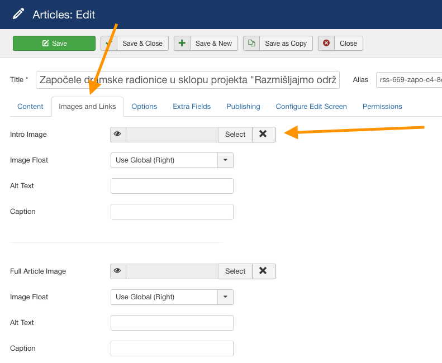Click the article Title text field
This screenshot has width=442, height=363.
coord(188,80)
